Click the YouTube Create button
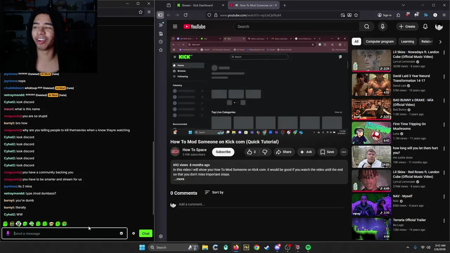This screenshot has width=450, height=253. (x=407, y=26)
